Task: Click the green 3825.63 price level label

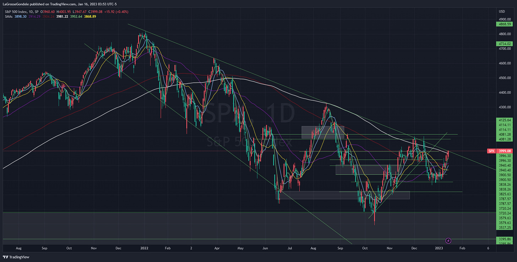Action: tap(505, 194)
